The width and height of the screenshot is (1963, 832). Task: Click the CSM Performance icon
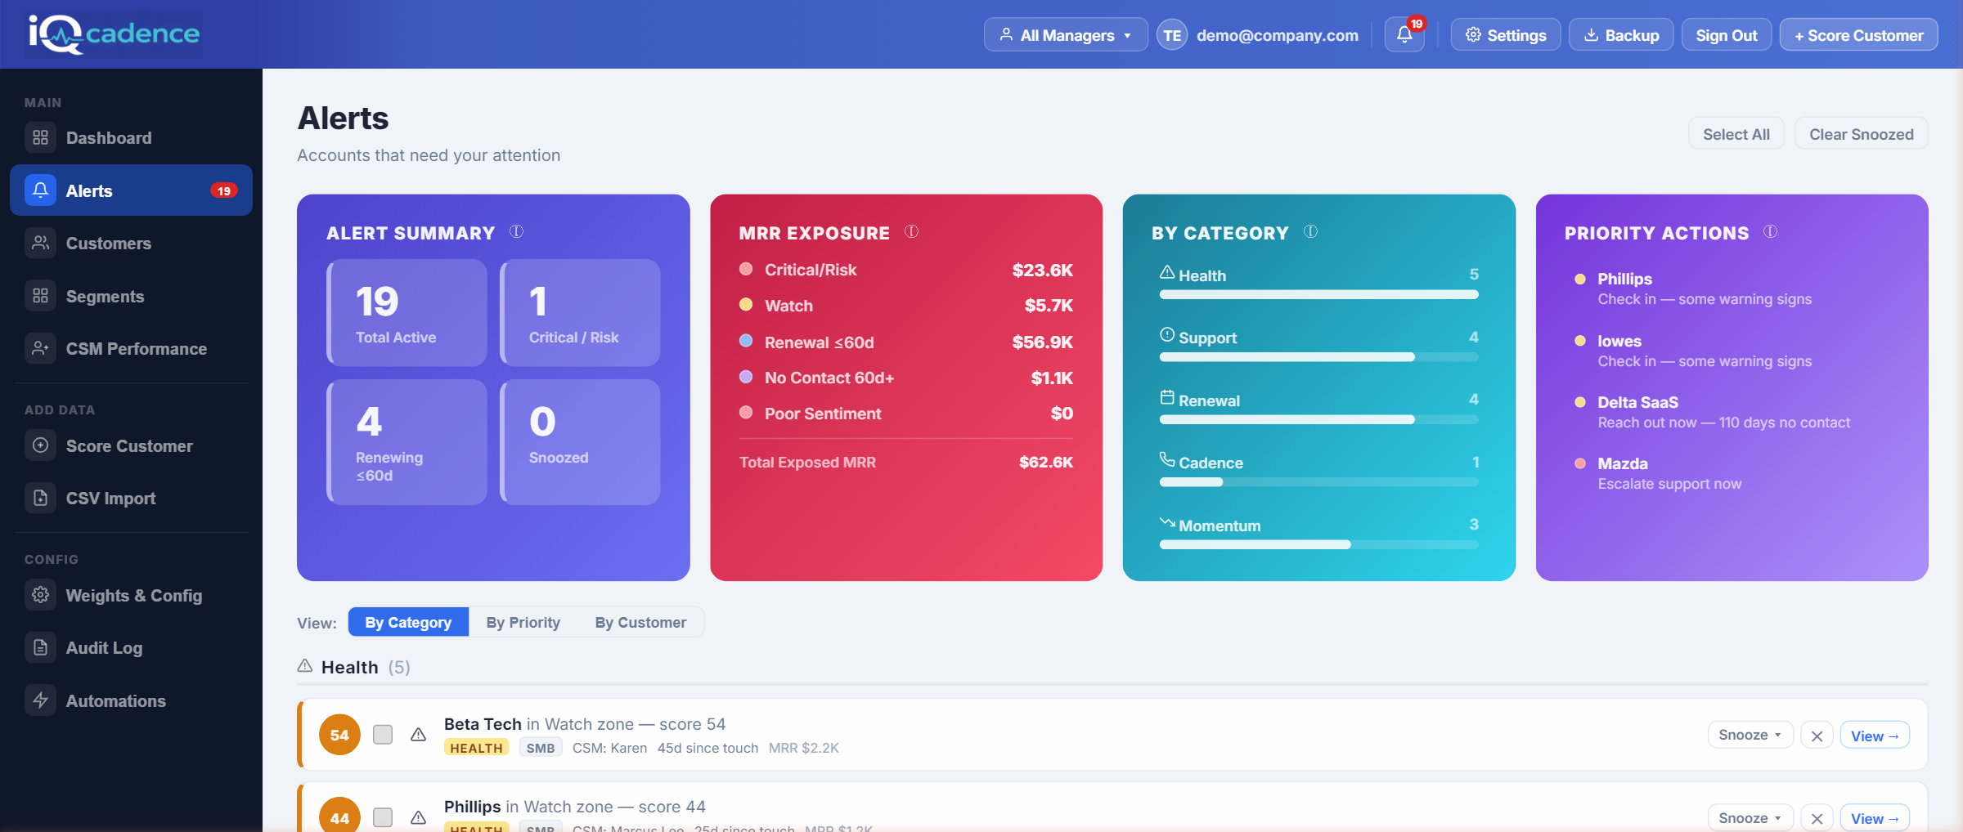click(x=40, y=348)
